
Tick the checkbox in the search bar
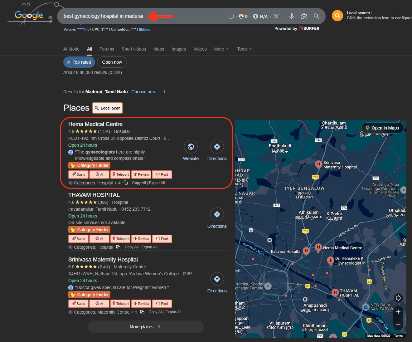click(x=231, y=16)
